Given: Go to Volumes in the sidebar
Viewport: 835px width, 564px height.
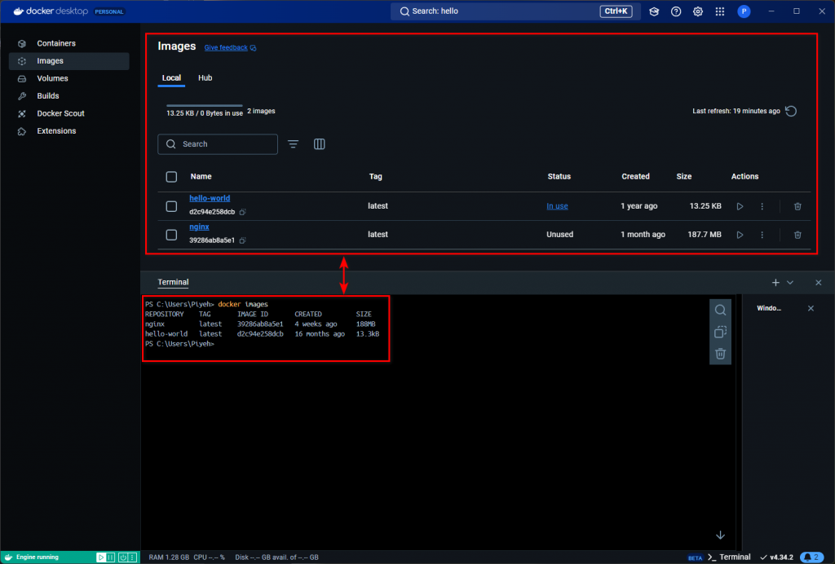Looking at the screenshot, I should [69, 79].
